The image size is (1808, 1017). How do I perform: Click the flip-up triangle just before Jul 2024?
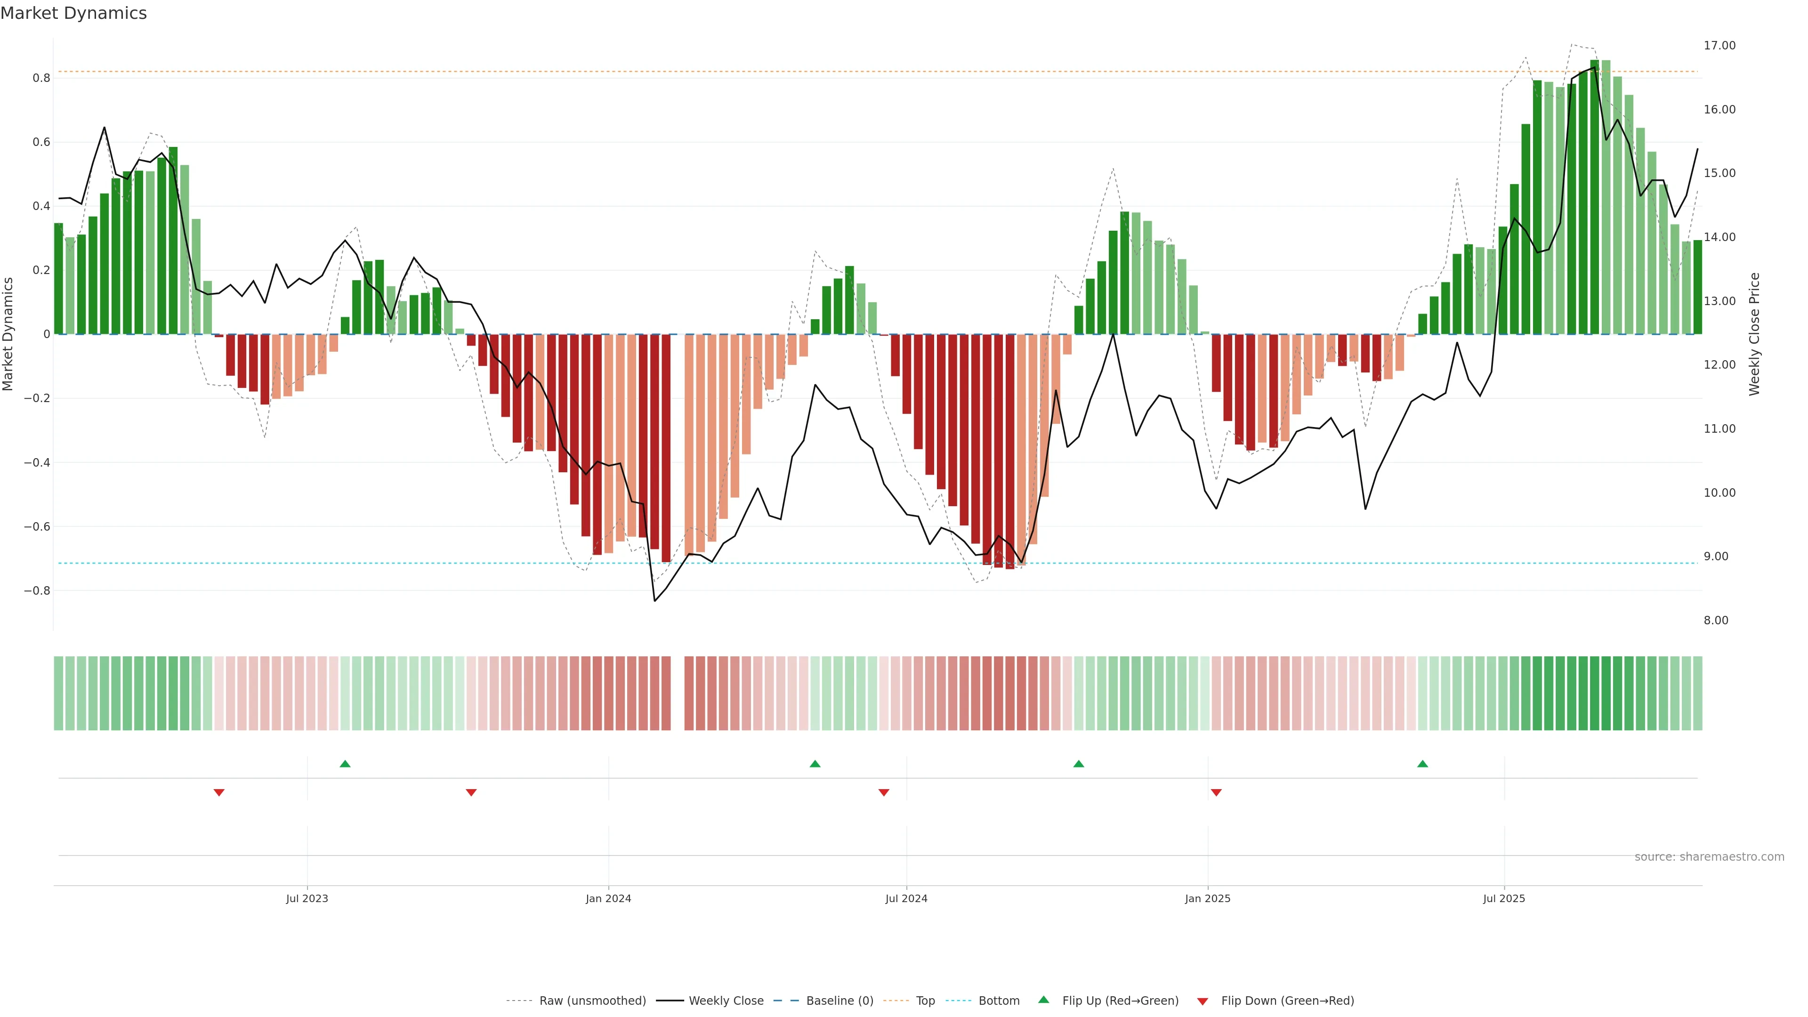coord(815,764)
